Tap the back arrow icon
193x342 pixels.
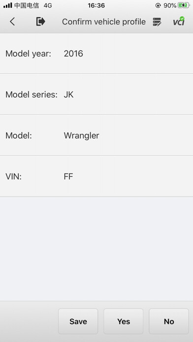[12, 22]
